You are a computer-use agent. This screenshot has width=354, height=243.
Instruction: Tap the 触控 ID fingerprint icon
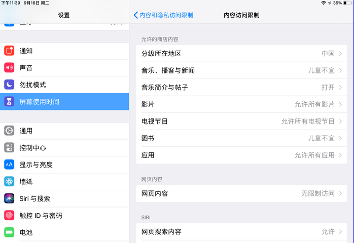[9, 216]
